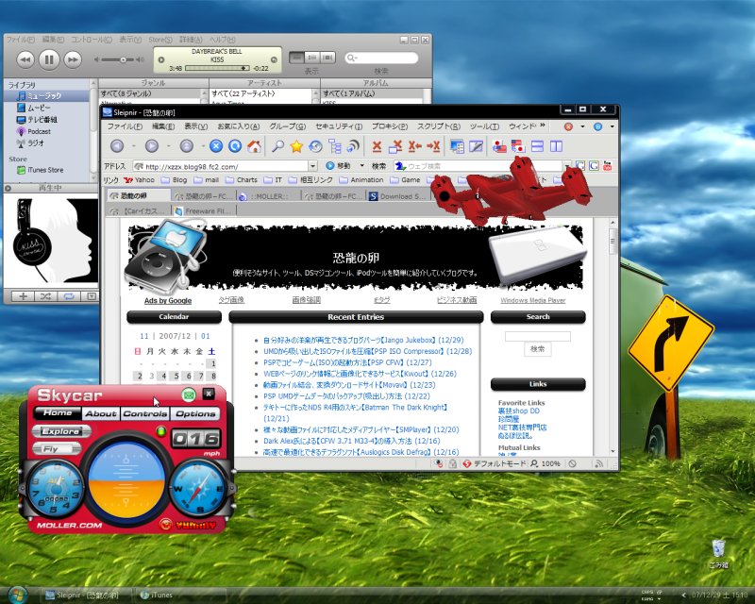Click the Sleipnir address field
The height and width of the screenshot is (604, 755).
tap(221, 166)
